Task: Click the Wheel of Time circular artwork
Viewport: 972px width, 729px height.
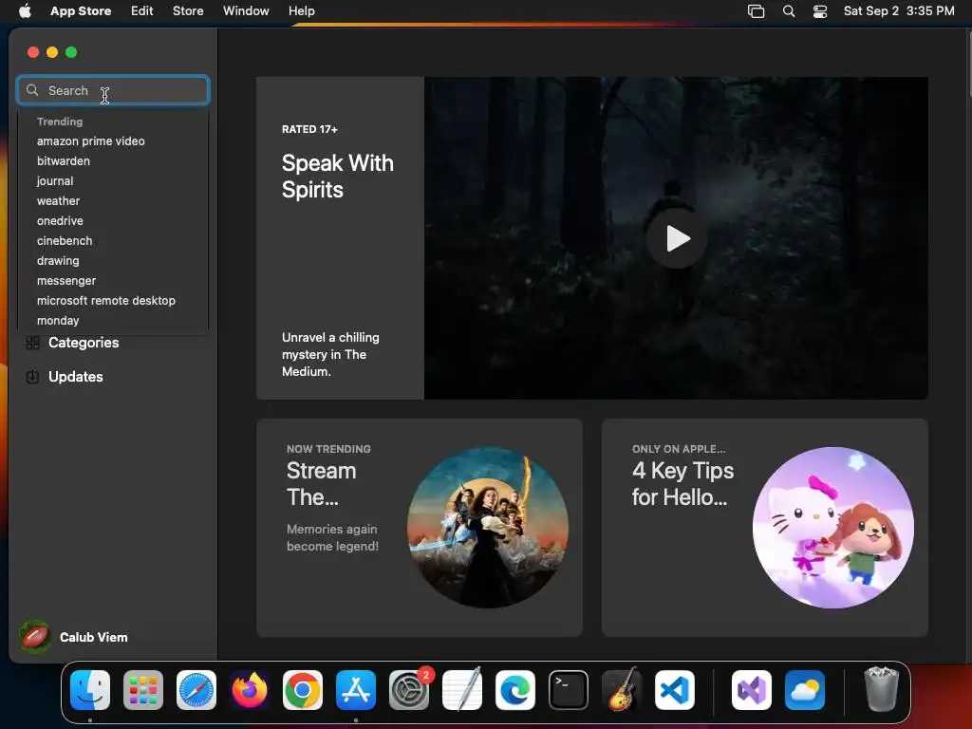Action: tap(488, 528)
